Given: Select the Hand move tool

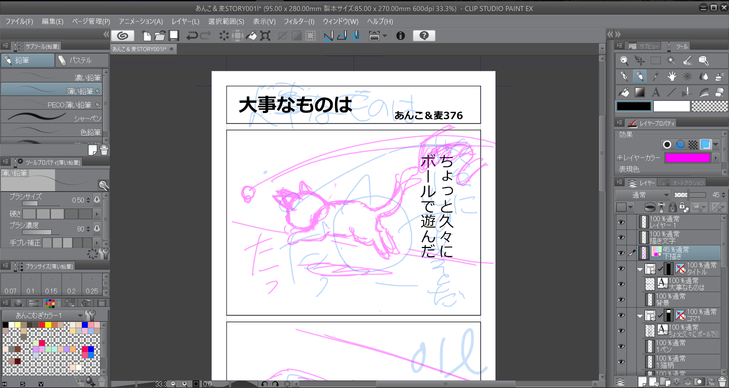Looking at the screenshot, I should pyautogui.click(x=672, y=76).
